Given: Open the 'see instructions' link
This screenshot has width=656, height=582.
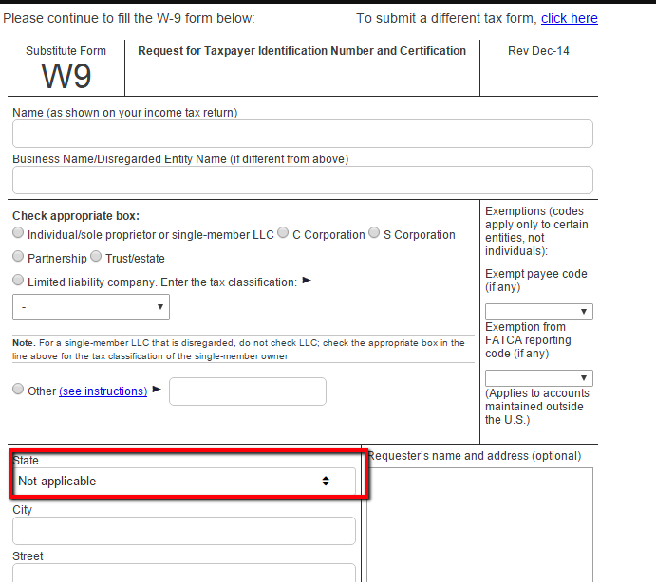Looking at the screenshot, I should [x=103, y=391].
